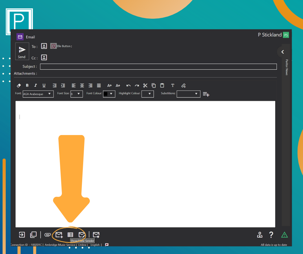The height and width of the screenshot is (254, 303).
Task: Align text to the right
Action: pyautogui.click(x=91, y=85)
